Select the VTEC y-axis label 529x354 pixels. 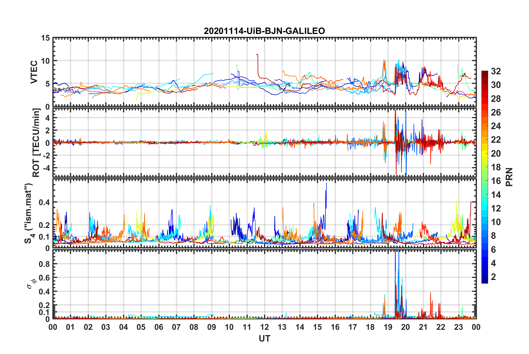click(34, 72)
